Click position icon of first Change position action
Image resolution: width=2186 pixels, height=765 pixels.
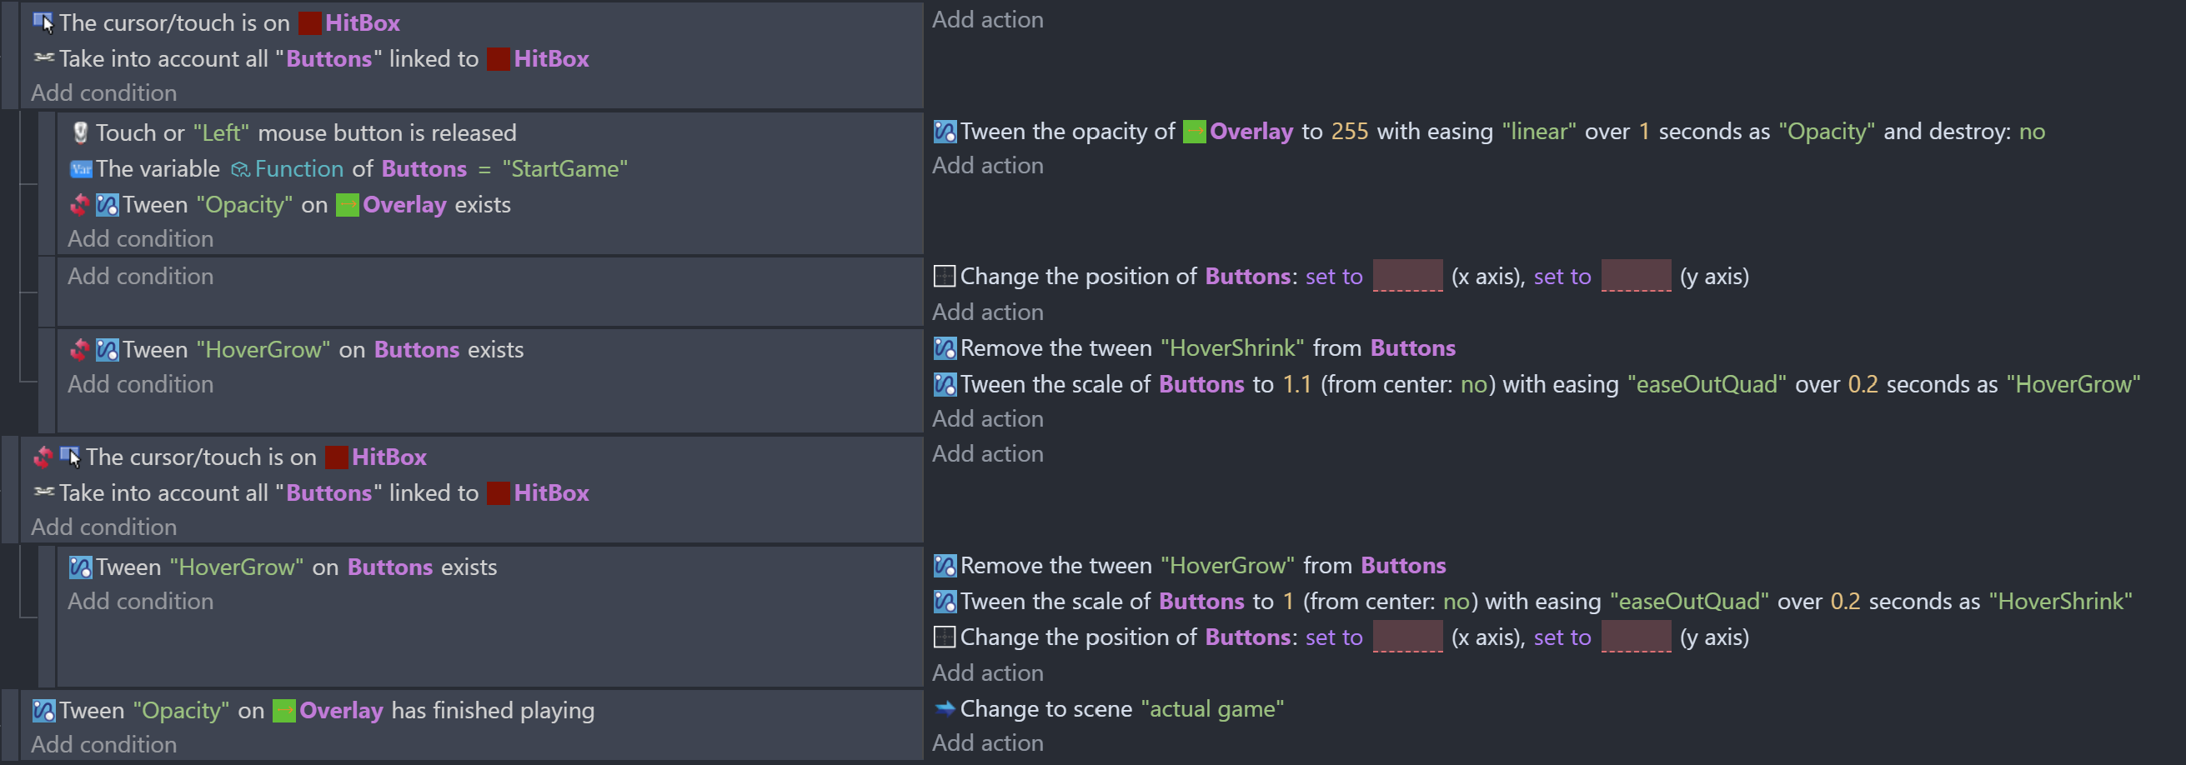(x=945, y=277)
